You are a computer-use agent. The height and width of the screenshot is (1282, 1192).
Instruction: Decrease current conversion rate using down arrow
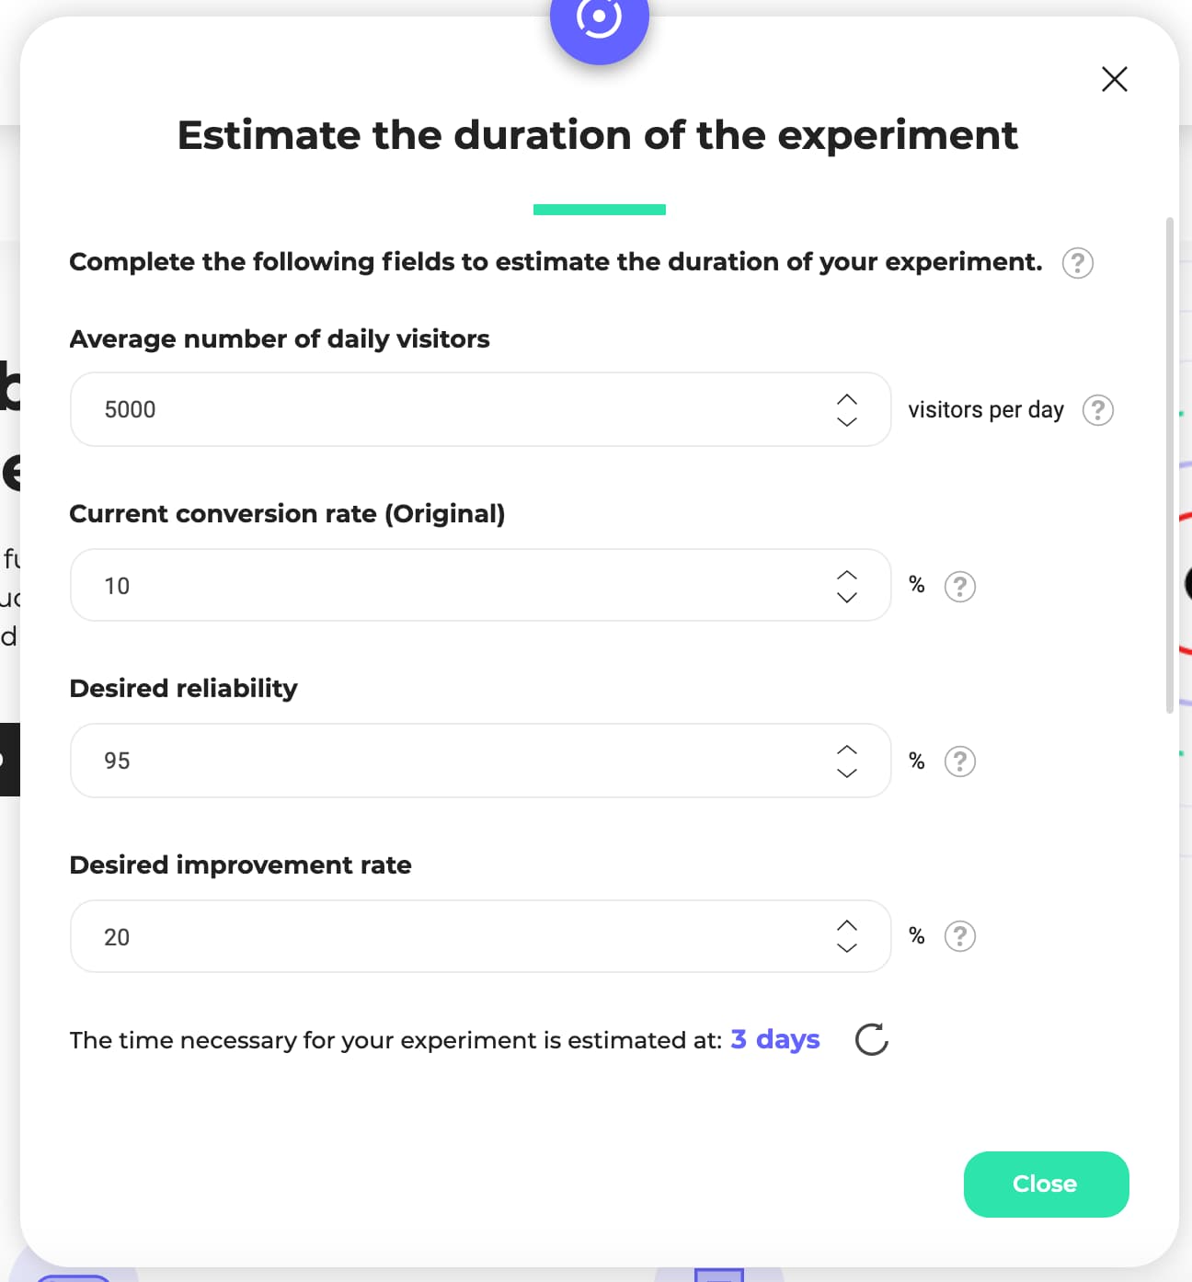coord(846,598)
